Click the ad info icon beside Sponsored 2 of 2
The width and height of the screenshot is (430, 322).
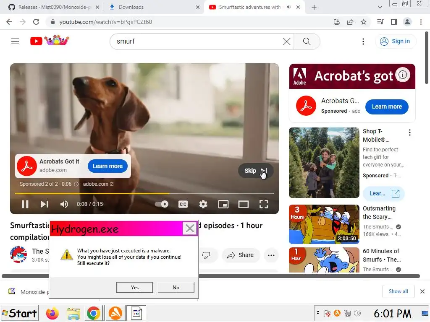(x=76, y=184)
